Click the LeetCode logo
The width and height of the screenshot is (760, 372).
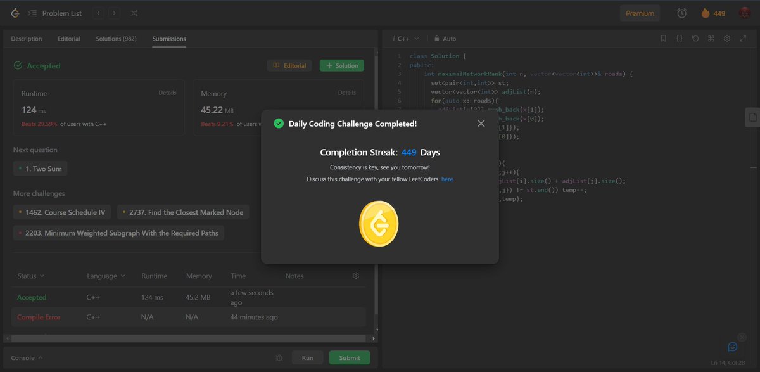[x=14, y=13]
